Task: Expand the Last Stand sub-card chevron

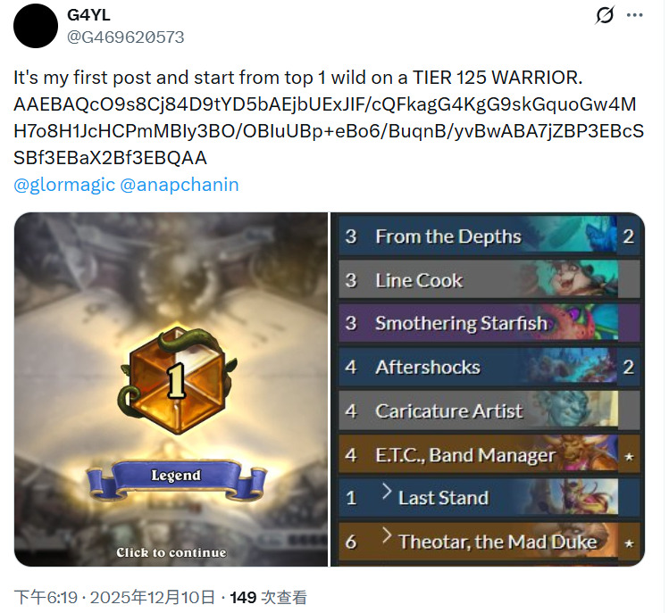Action: pos(386,491)
